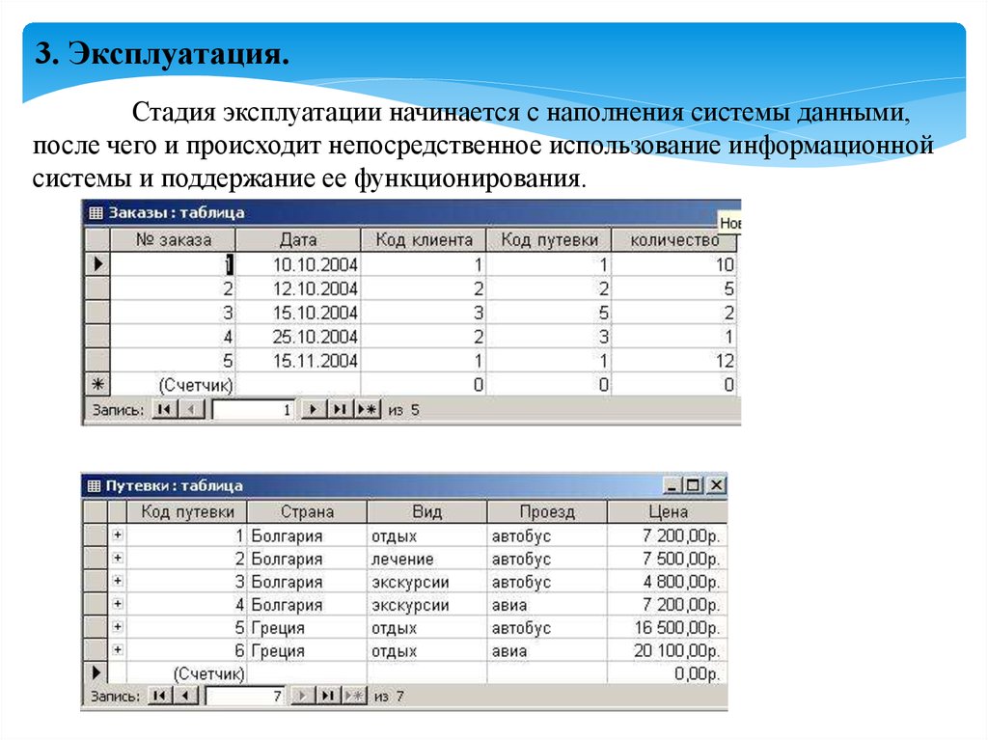This screenshot has height=740, width=988.
Task: Click the cell with date 25.10.2004
Action: point(297,337)
